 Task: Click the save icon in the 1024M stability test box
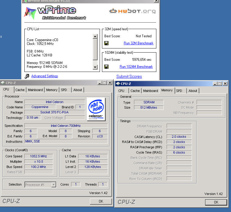point(106,67)
